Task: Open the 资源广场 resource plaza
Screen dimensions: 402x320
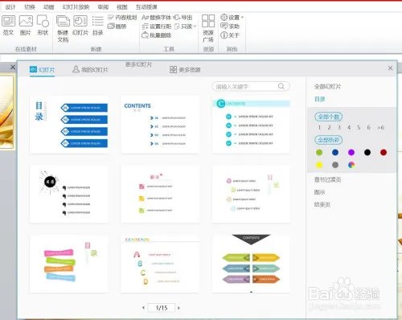Action: click(208, 29)
